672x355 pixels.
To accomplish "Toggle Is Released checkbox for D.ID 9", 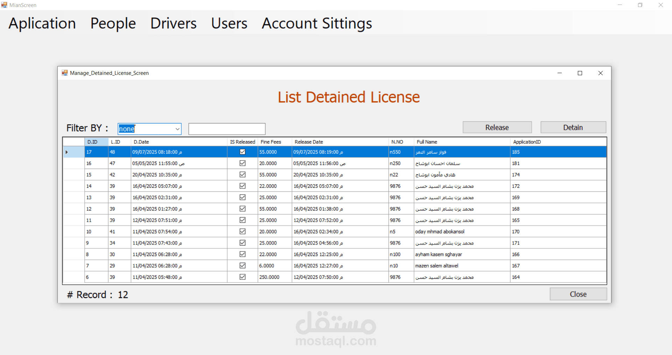I will (243, 243).
